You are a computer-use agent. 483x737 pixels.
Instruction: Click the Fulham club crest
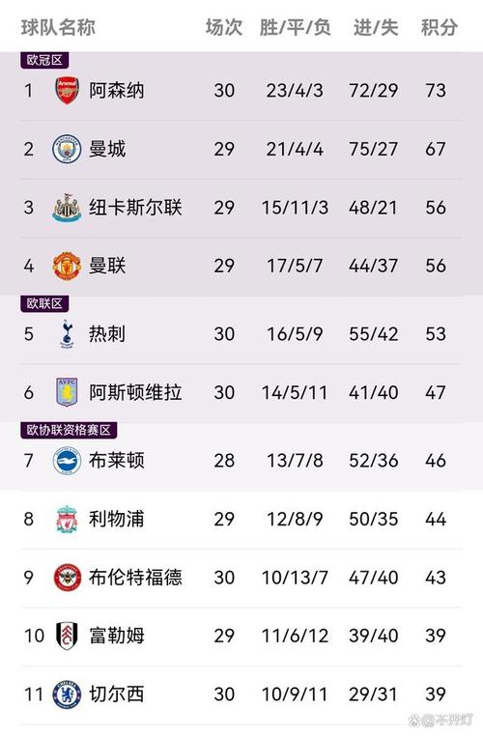point(67,636)
